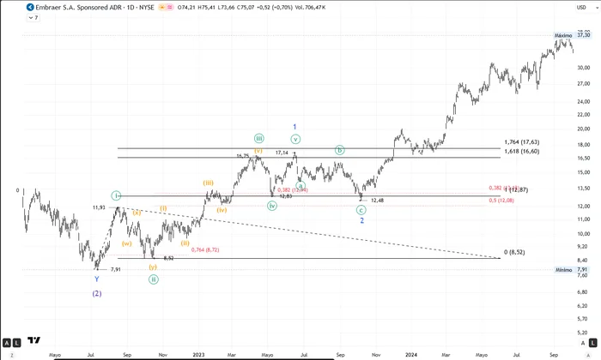Viewport: 601px width, 360px height.
Task: Click the pink approximate-equals icon
Action: point(170,7)
